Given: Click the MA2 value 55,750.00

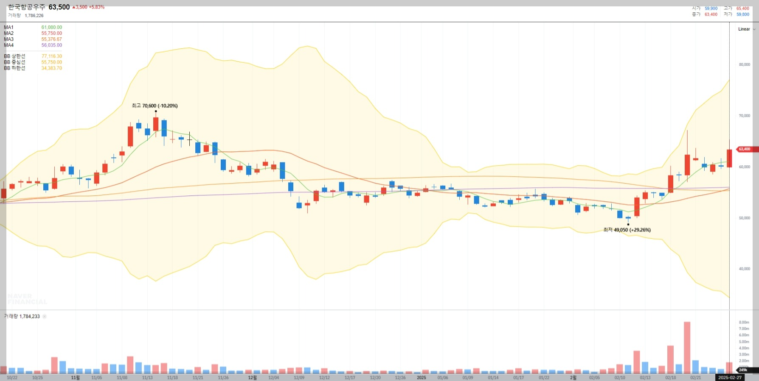Looking at the screenshot, I should pos(52,33).
